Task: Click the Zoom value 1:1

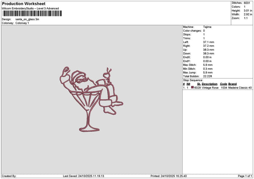Action: click(x=246, y=18)
